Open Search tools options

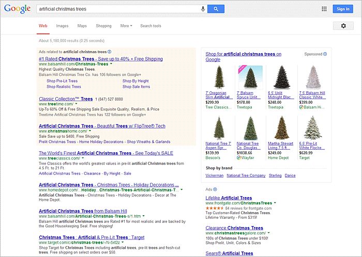pyautogui.click(x=150, y=26)
